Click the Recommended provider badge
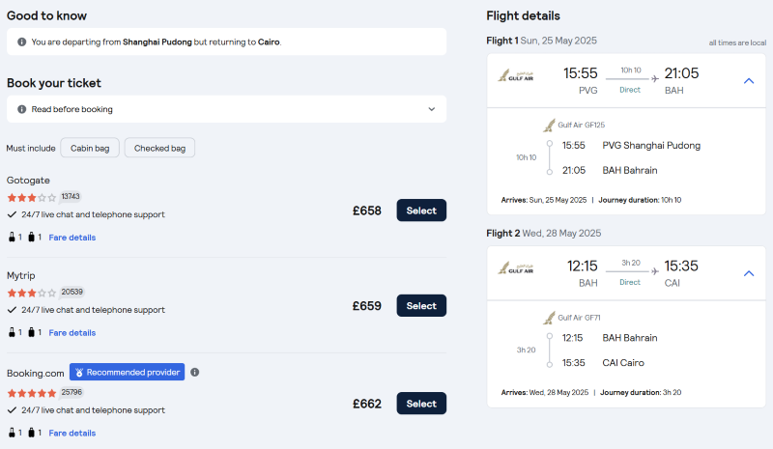This screenshot has height=449, width=773. pos(128,372)
